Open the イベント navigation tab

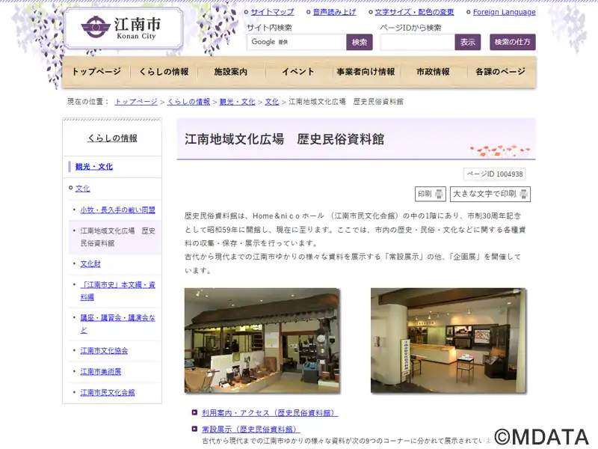(298, 72)
